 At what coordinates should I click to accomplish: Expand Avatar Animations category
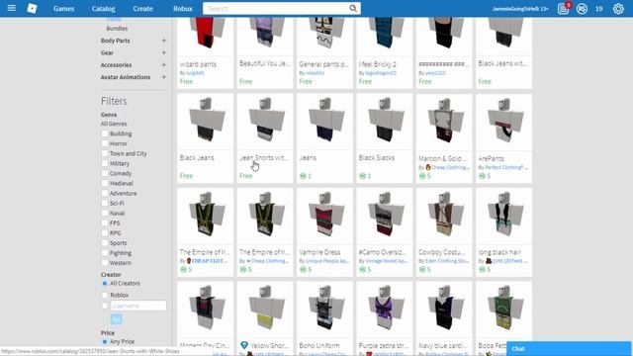point(163,77)
